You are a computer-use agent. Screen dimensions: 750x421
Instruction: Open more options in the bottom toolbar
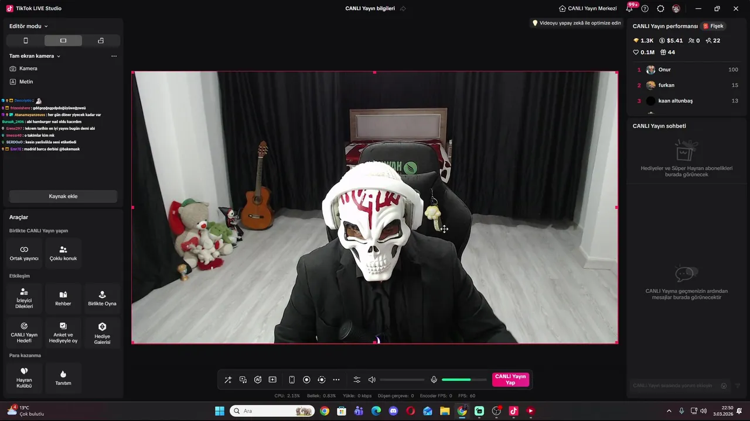pyautogui.click(x=336, y=379)
